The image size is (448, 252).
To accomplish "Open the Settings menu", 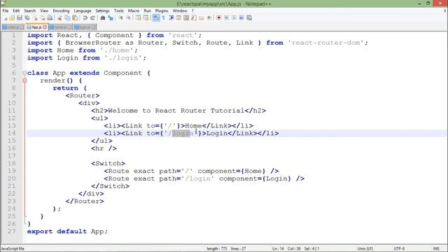I will [x=102, y=10].
